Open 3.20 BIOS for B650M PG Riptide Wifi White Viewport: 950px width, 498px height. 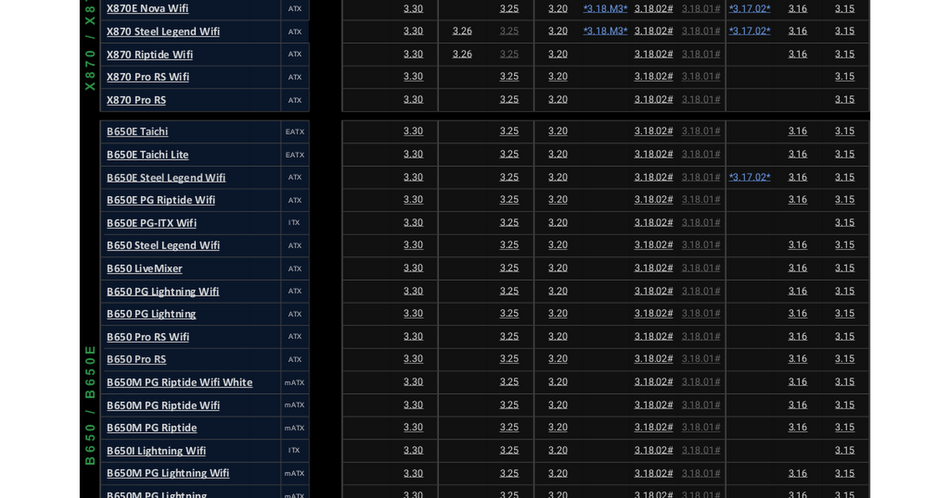558,382
